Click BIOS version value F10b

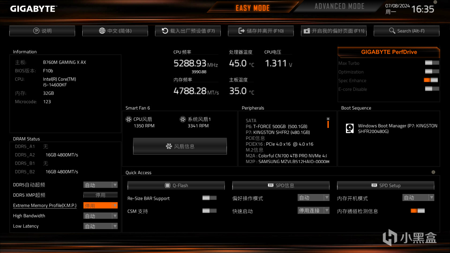(48, 71)
